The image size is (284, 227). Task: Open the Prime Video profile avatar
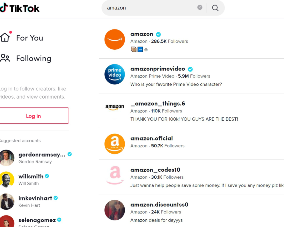coord(115,74)
